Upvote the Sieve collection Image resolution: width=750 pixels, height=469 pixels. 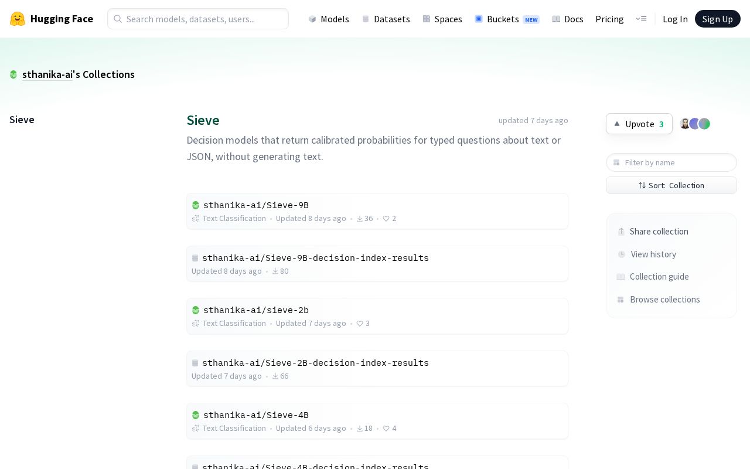639,124
